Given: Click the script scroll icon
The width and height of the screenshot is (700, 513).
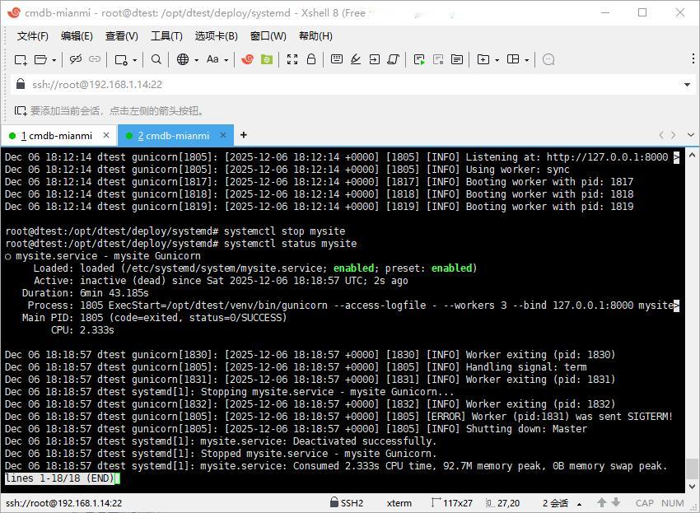Looking at the screenshot, I should [x=394, y=59].
